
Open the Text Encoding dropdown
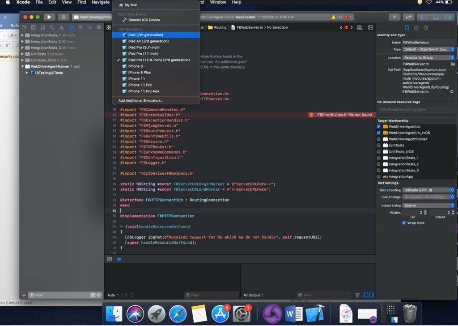tap(428, 190)
